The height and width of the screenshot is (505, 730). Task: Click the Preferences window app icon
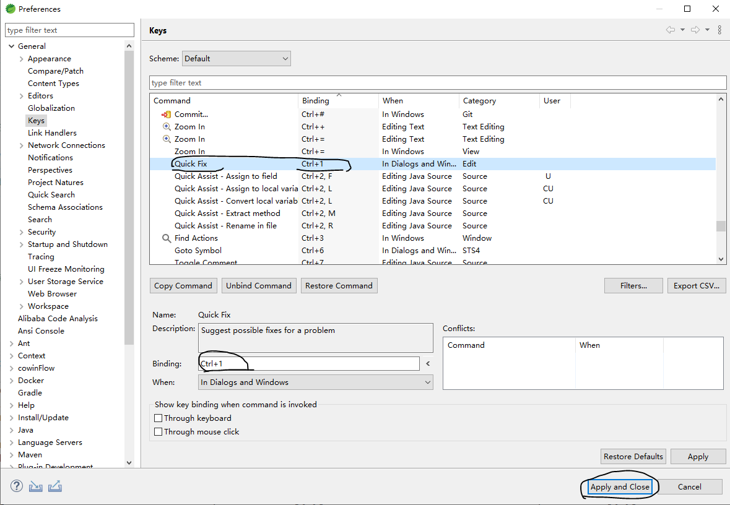pos(11,9)
